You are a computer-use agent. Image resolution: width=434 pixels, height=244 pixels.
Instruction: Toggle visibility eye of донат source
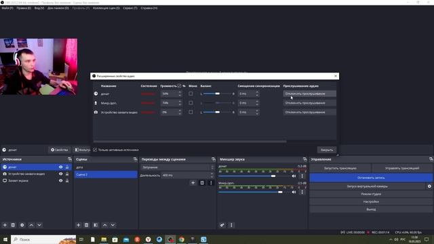coord(60,167)
